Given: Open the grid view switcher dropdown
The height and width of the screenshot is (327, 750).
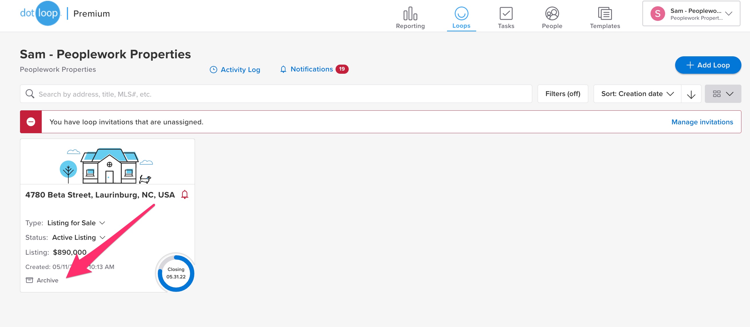Looking at the screenshot, I should (x=723, y=94).
